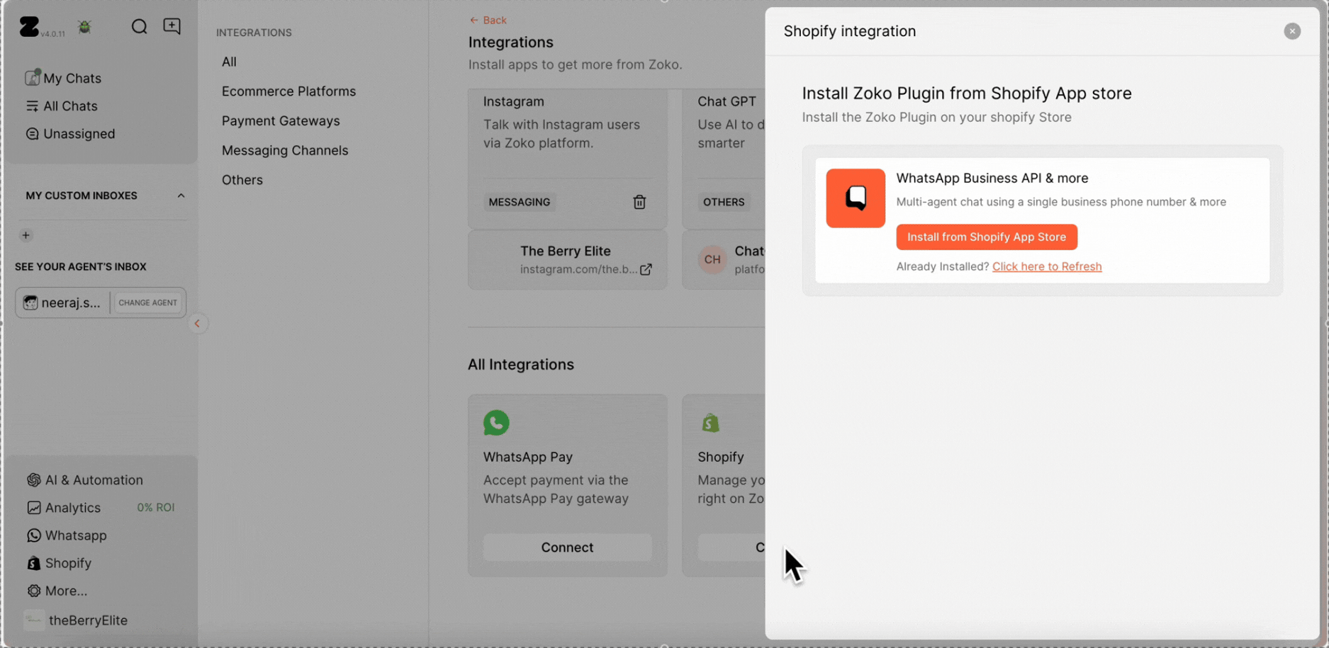Click the OTHERS tag on Chat GPT card
Screen dimensions: 1329x648
[x=724, y=202]
